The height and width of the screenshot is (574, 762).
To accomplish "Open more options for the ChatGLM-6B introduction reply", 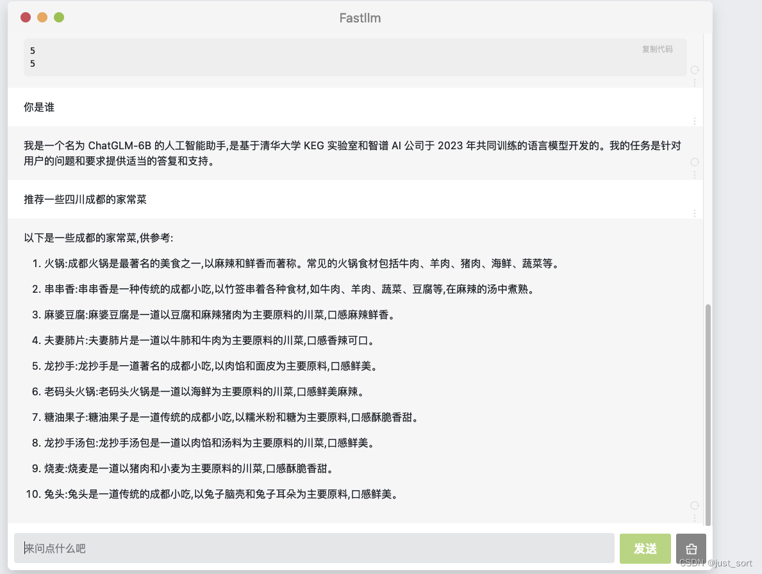I will (695, 175).
